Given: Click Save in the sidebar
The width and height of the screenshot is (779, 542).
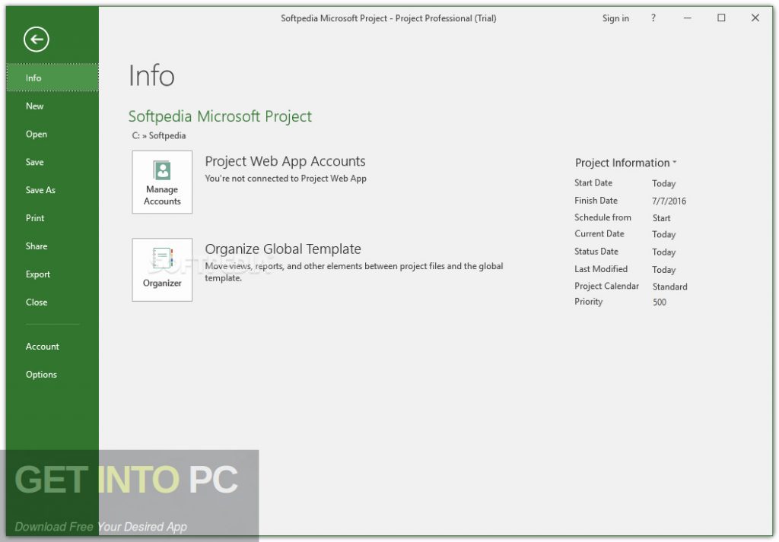Looking at the screenshot, I should pyautogui.click(x=52, y=162).
